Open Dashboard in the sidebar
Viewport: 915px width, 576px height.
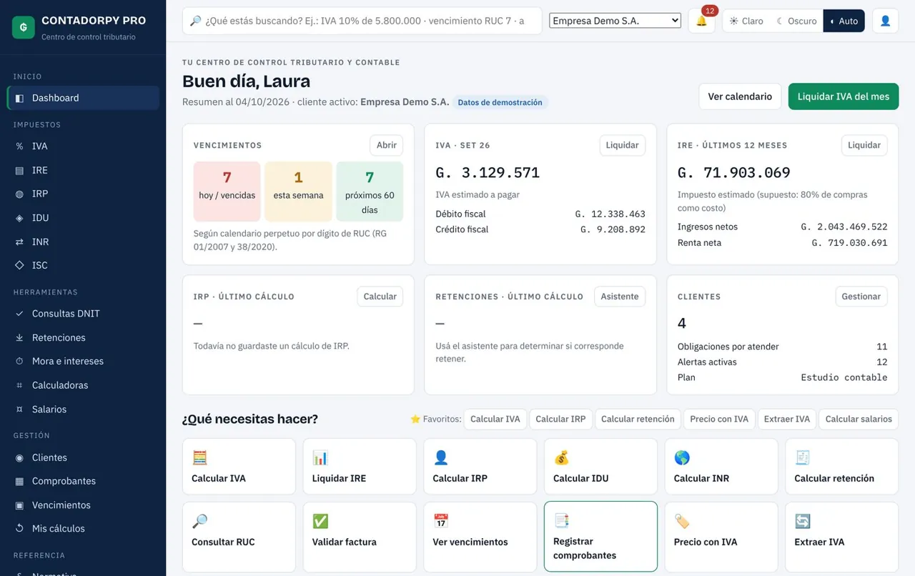click(x=83, y=98)
